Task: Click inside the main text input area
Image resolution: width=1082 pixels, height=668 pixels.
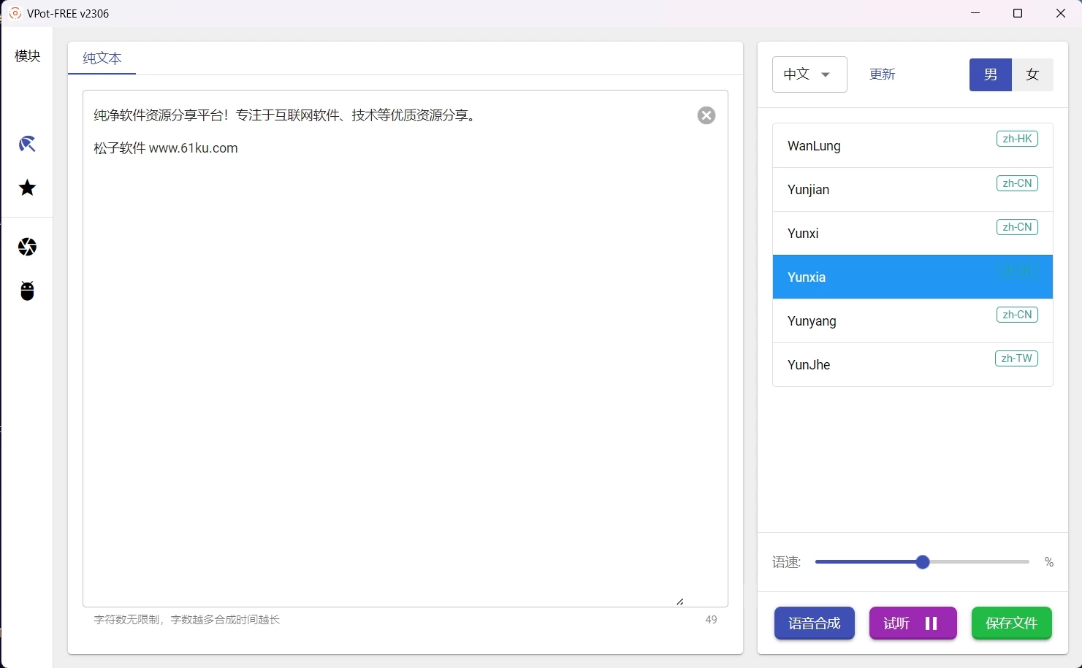Action: point(405,348)
